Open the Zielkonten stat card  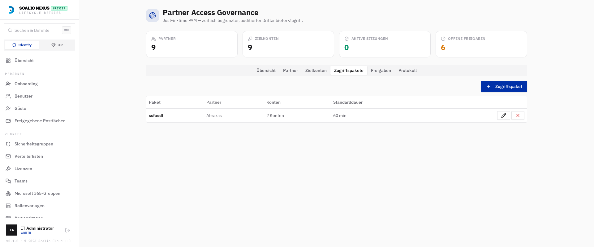[x=288, y=44]
